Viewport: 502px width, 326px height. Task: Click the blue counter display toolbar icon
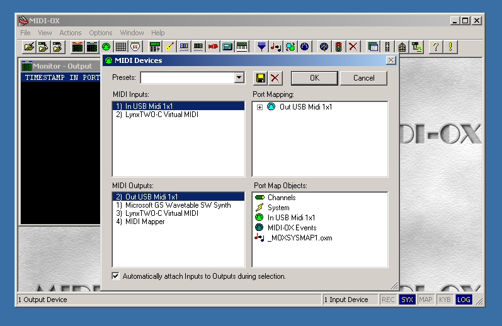point(184,47)
